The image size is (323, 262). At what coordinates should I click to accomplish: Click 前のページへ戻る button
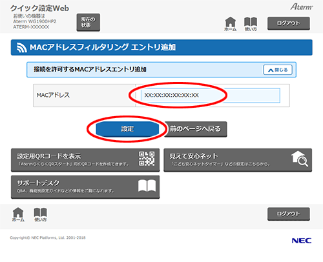(x=196, y=129)
